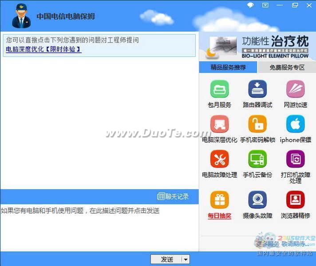The width and height of the screenshot is (316, 266).
Task: Click the 路由器调试 label
Action: [x=257, y=105]
